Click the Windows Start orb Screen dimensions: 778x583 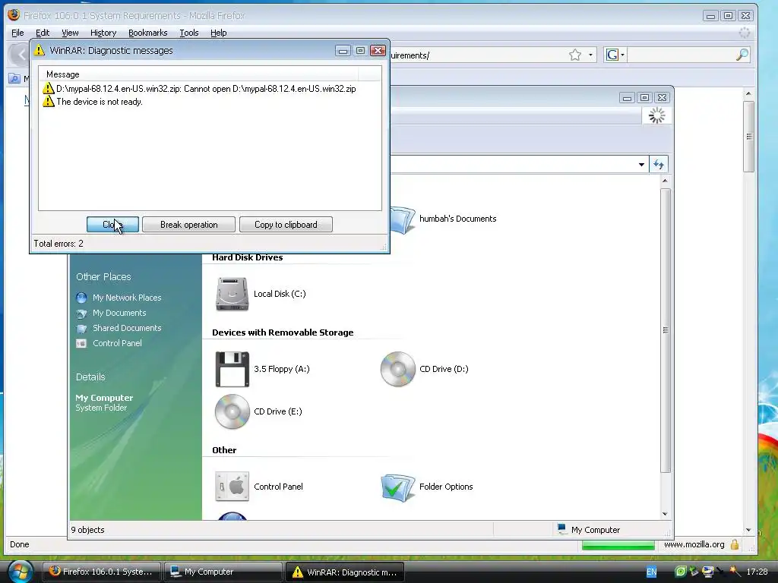click(20, 572)
